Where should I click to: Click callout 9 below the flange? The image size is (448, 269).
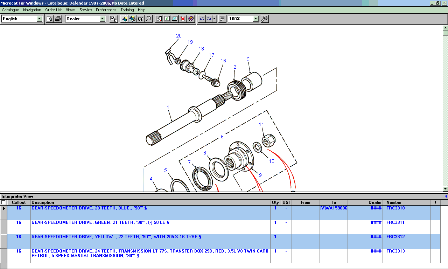260,175
